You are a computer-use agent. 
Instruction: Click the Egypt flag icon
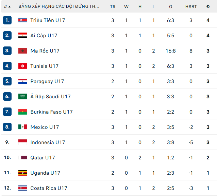pos(22,36)
